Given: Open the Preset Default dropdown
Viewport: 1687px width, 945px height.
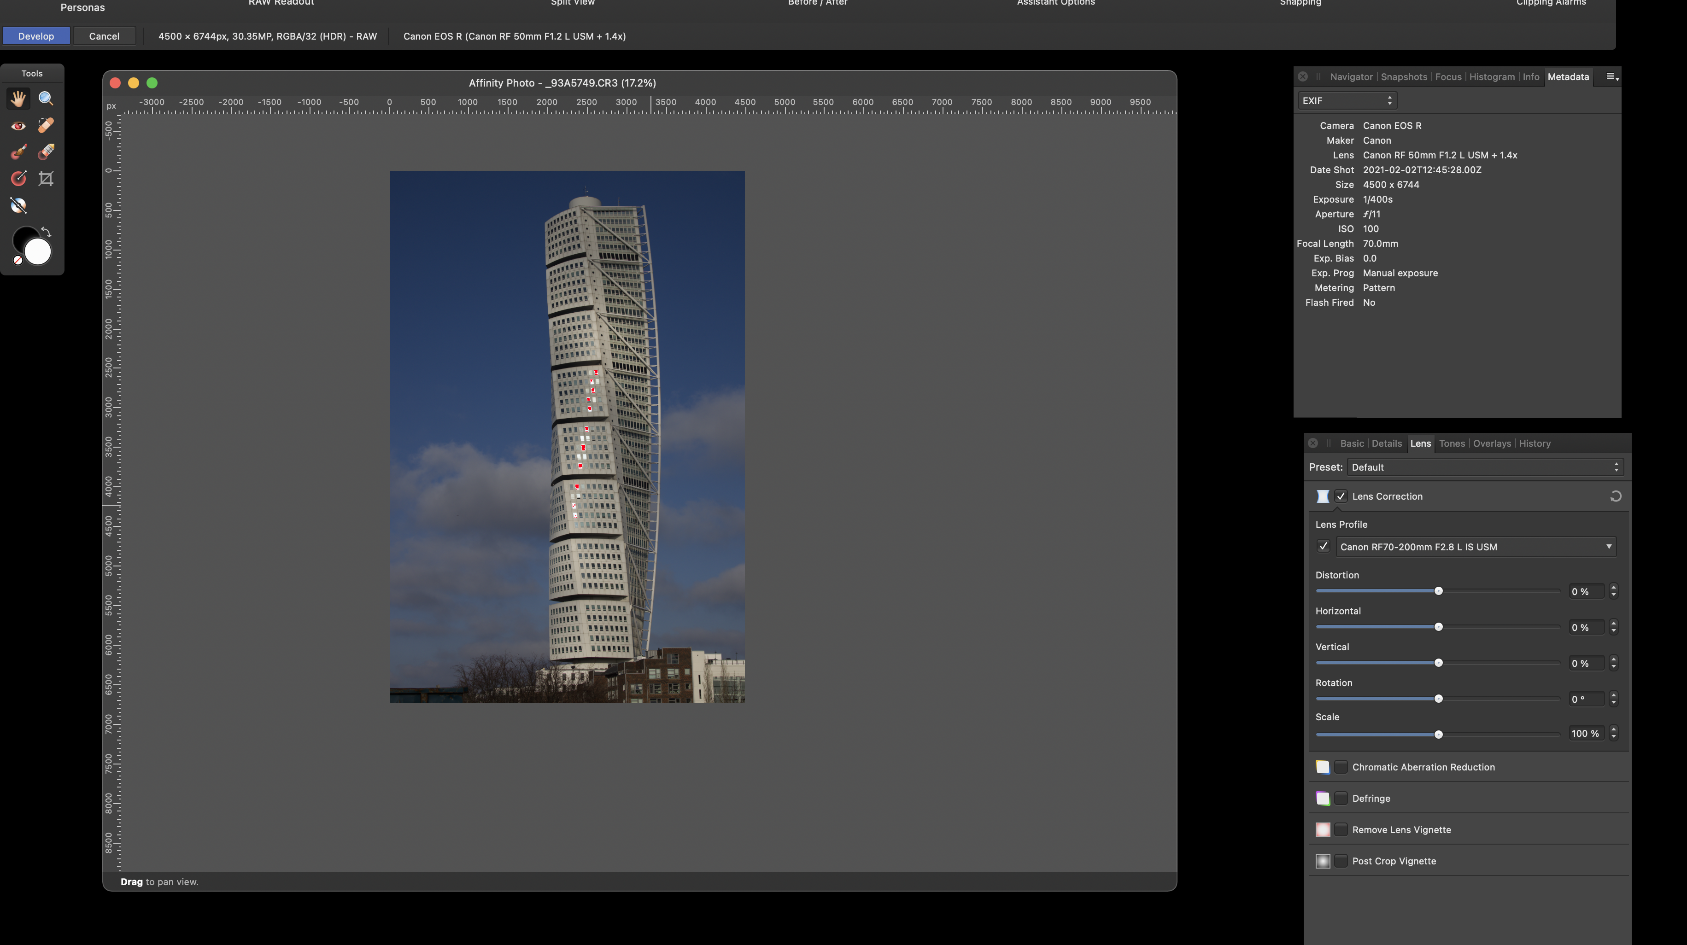Looking at the screenshot, I should coord(1485,467).
